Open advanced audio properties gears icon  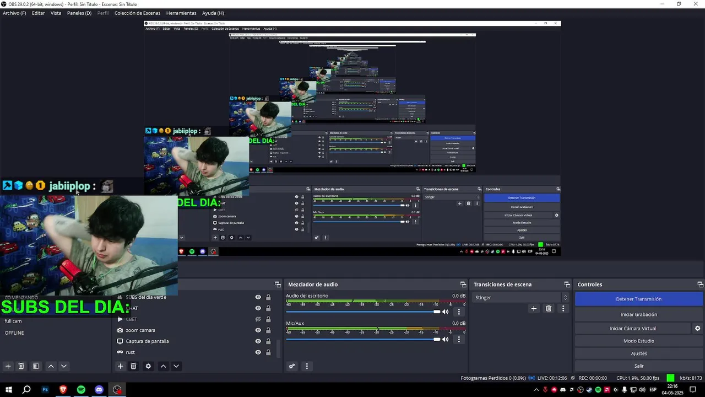coord(292,366)
